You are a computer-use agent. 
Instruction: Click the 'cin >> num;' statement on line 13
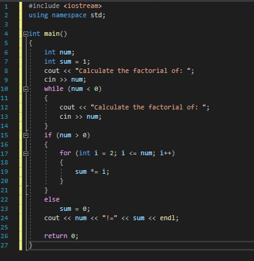pos(81,117)
